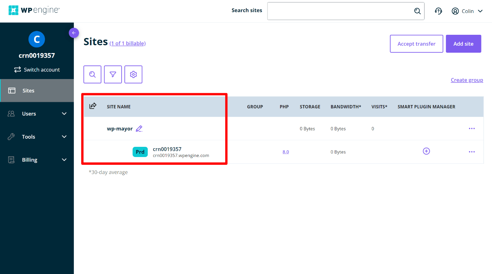Viewport: 492px width, 274px height.
Task: Open the Create group link
Action: point(467,80)
